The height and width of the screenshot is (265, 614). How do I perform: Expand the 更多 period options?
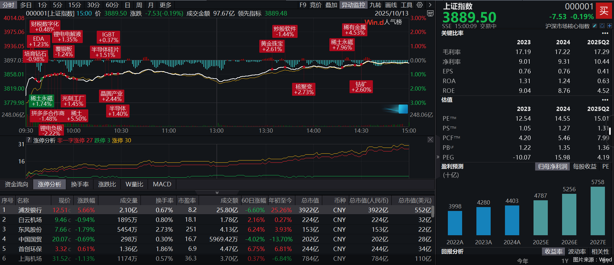click(166, 5)
